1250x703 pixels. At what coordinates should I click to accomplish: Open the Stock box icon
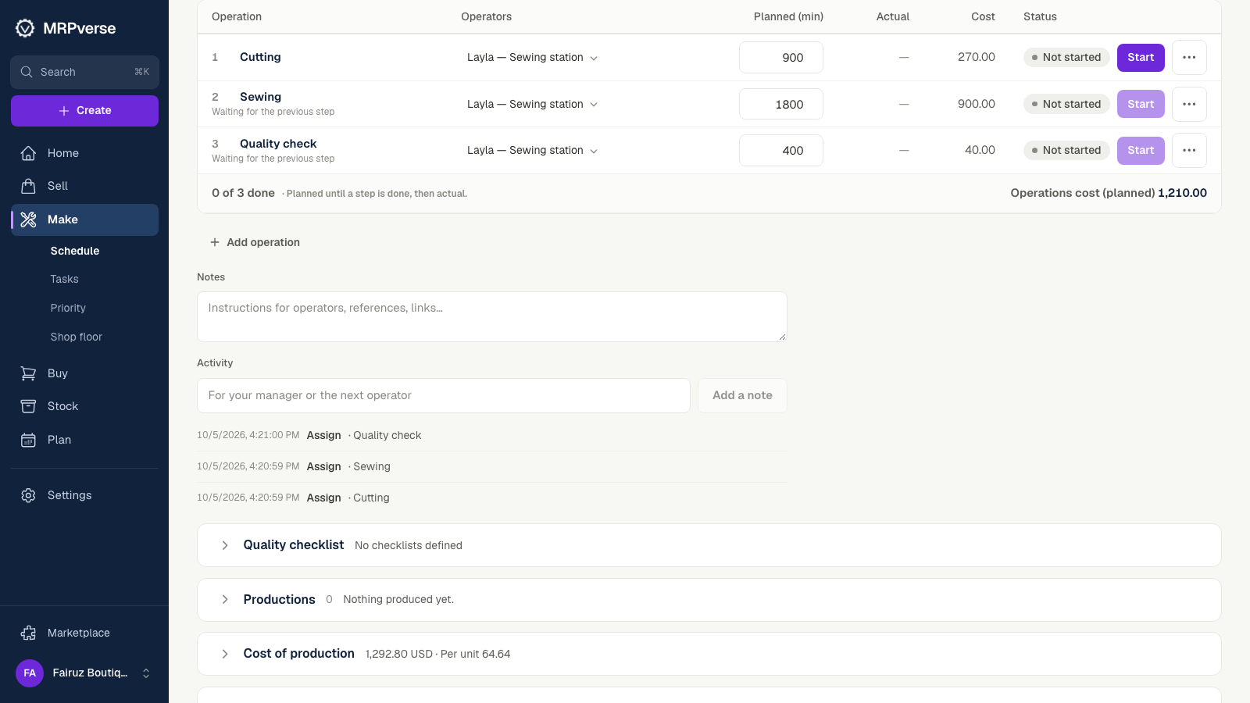28,406
